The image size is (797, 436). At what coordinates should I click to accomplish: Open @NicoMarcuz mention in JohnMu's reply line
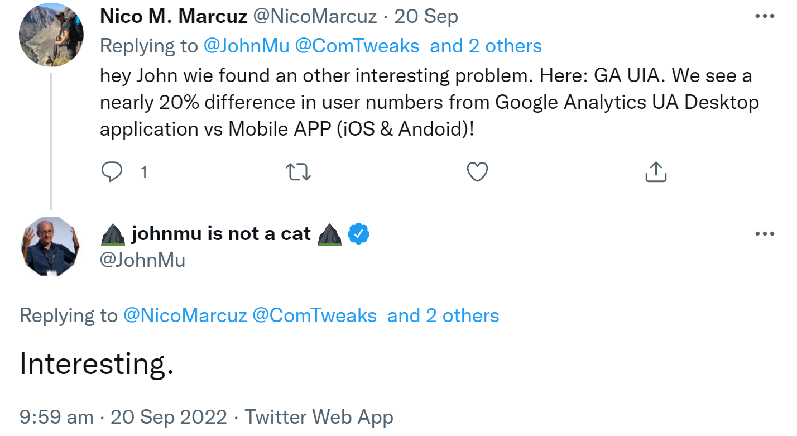pyautogui.click(x=185, y=316)
